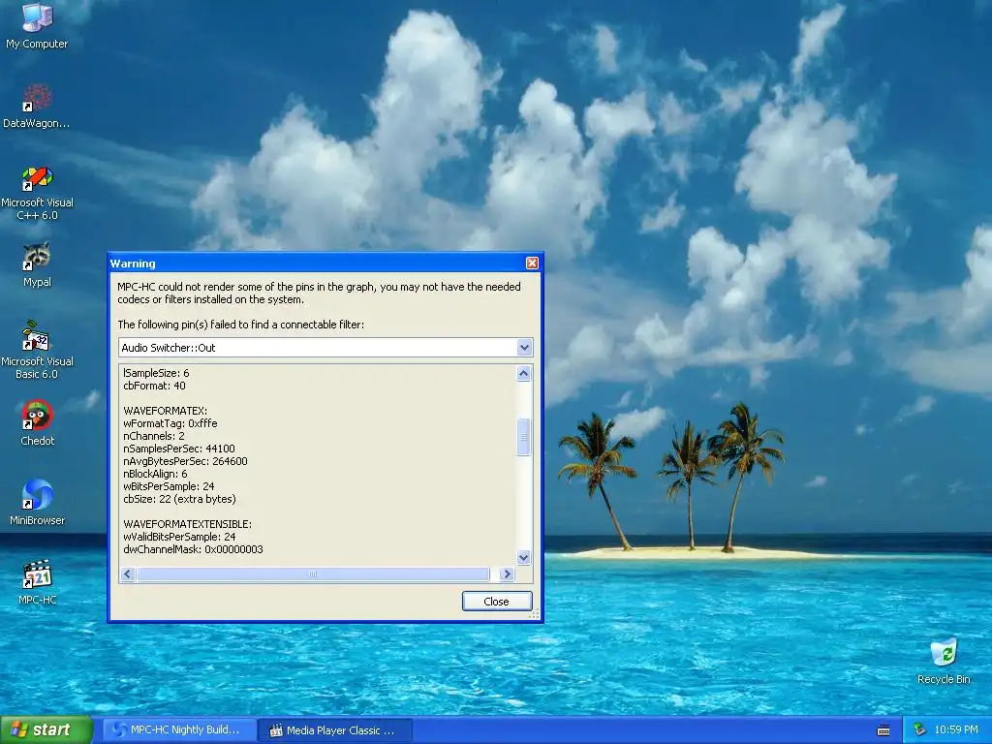Viewport: 992px width, 744px height.
Task: Click the wValidBitsPerSample: 24 line
Action: point(179,537)
